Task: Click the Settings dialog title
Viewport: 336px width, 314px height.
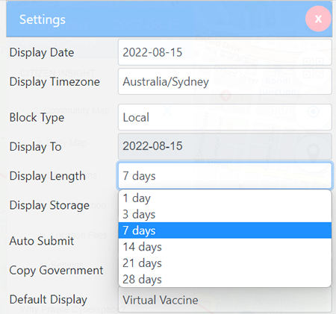Action: coord(43,19)
